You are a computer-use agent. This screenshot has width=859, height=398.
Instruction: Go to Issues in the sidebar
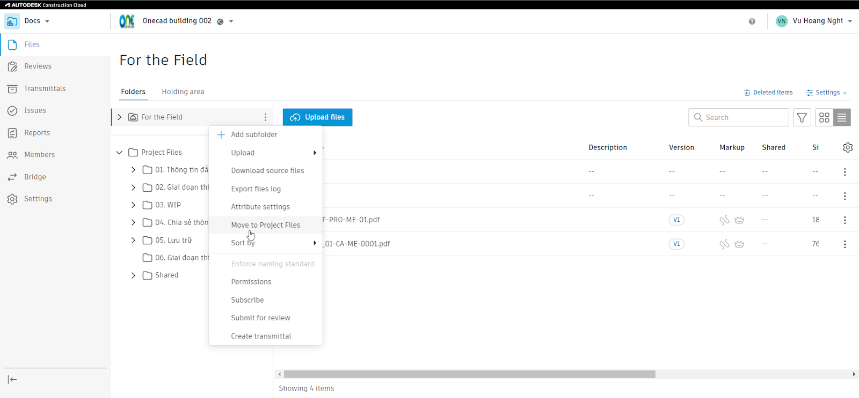[35, 110]
